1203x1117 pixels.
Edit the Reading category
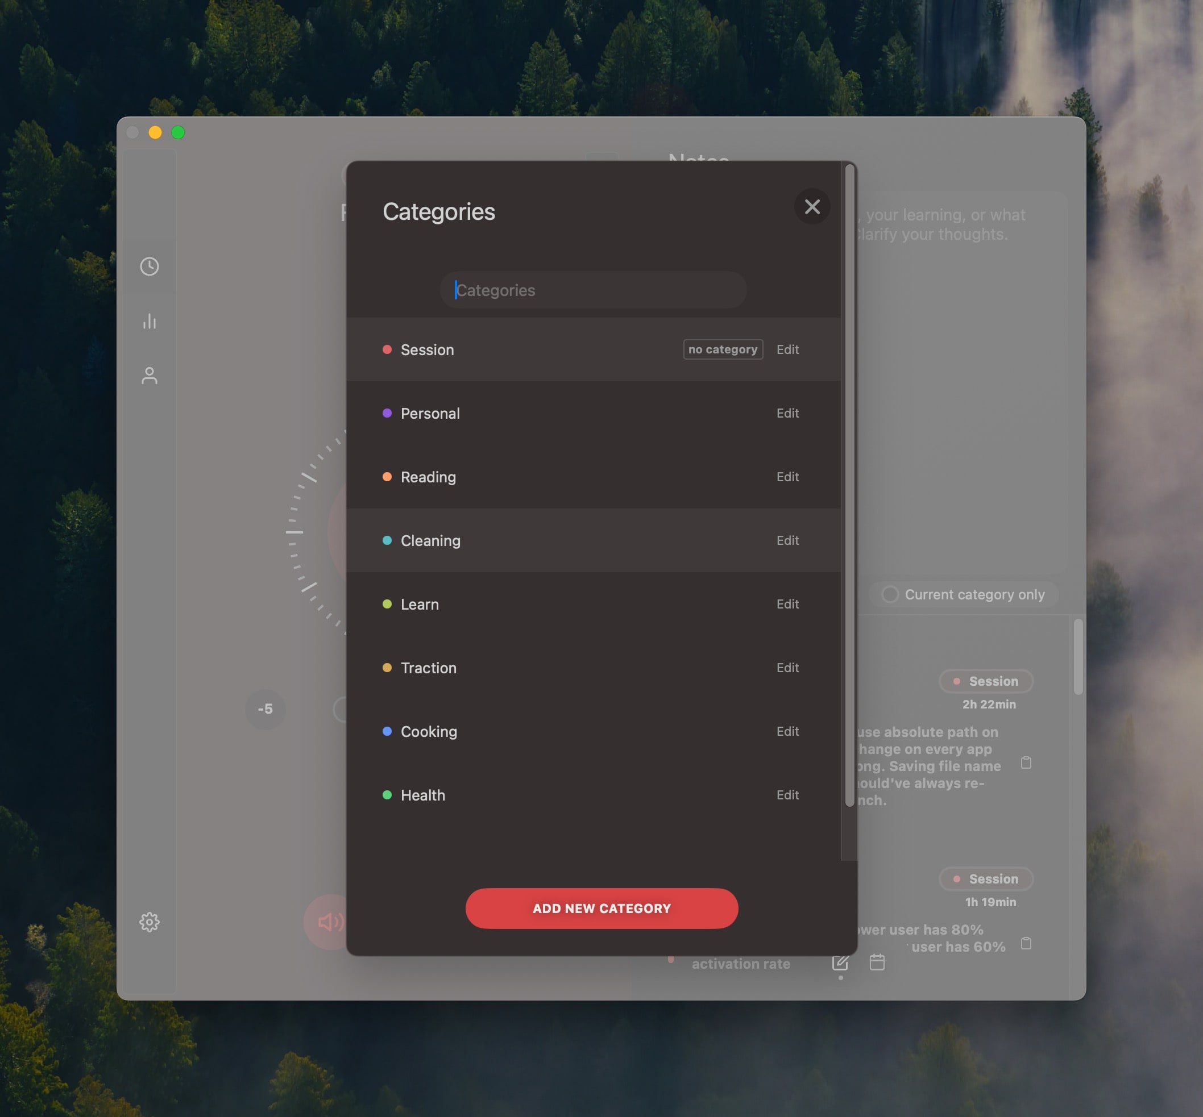click(787, 477)
